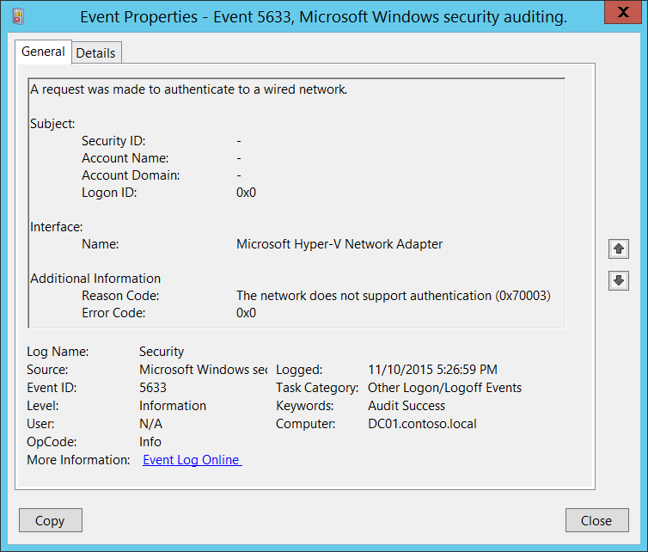Open the Details tab

95,52
